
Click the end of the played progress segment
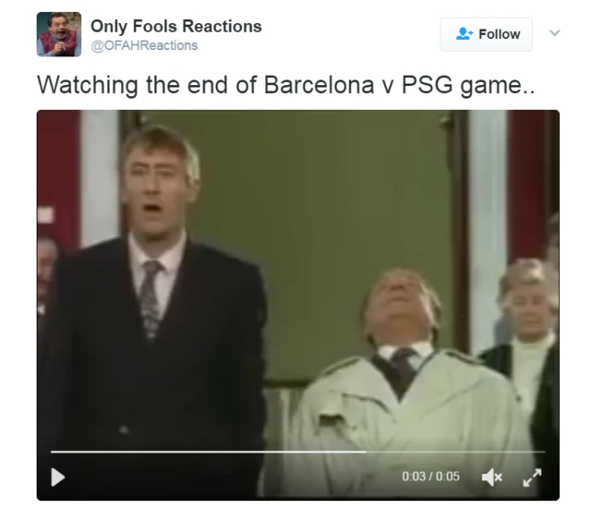pyautogui.click(x=365, y=452)
